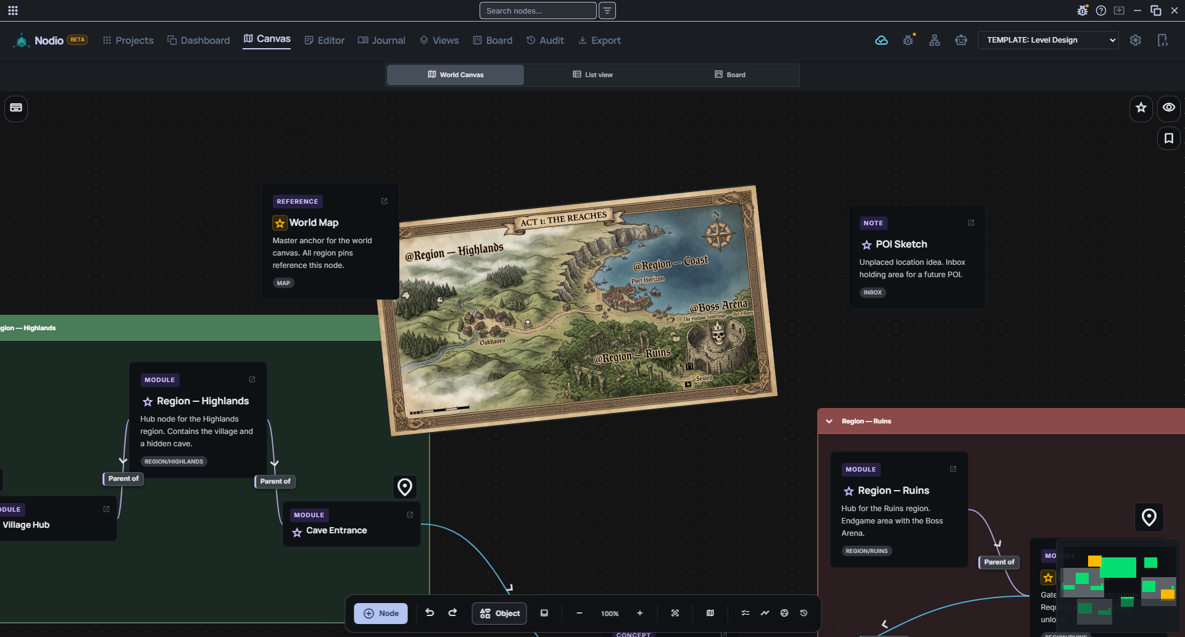Open the Object shapes picker

pyautogui.click(x=499, y=614)
